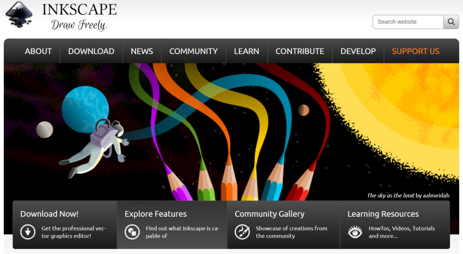Image resolution: width=463 pixels, height=254 pixels.
Task: Click 'Find out what Inkscape is capable of'
Action: point(183,232)
